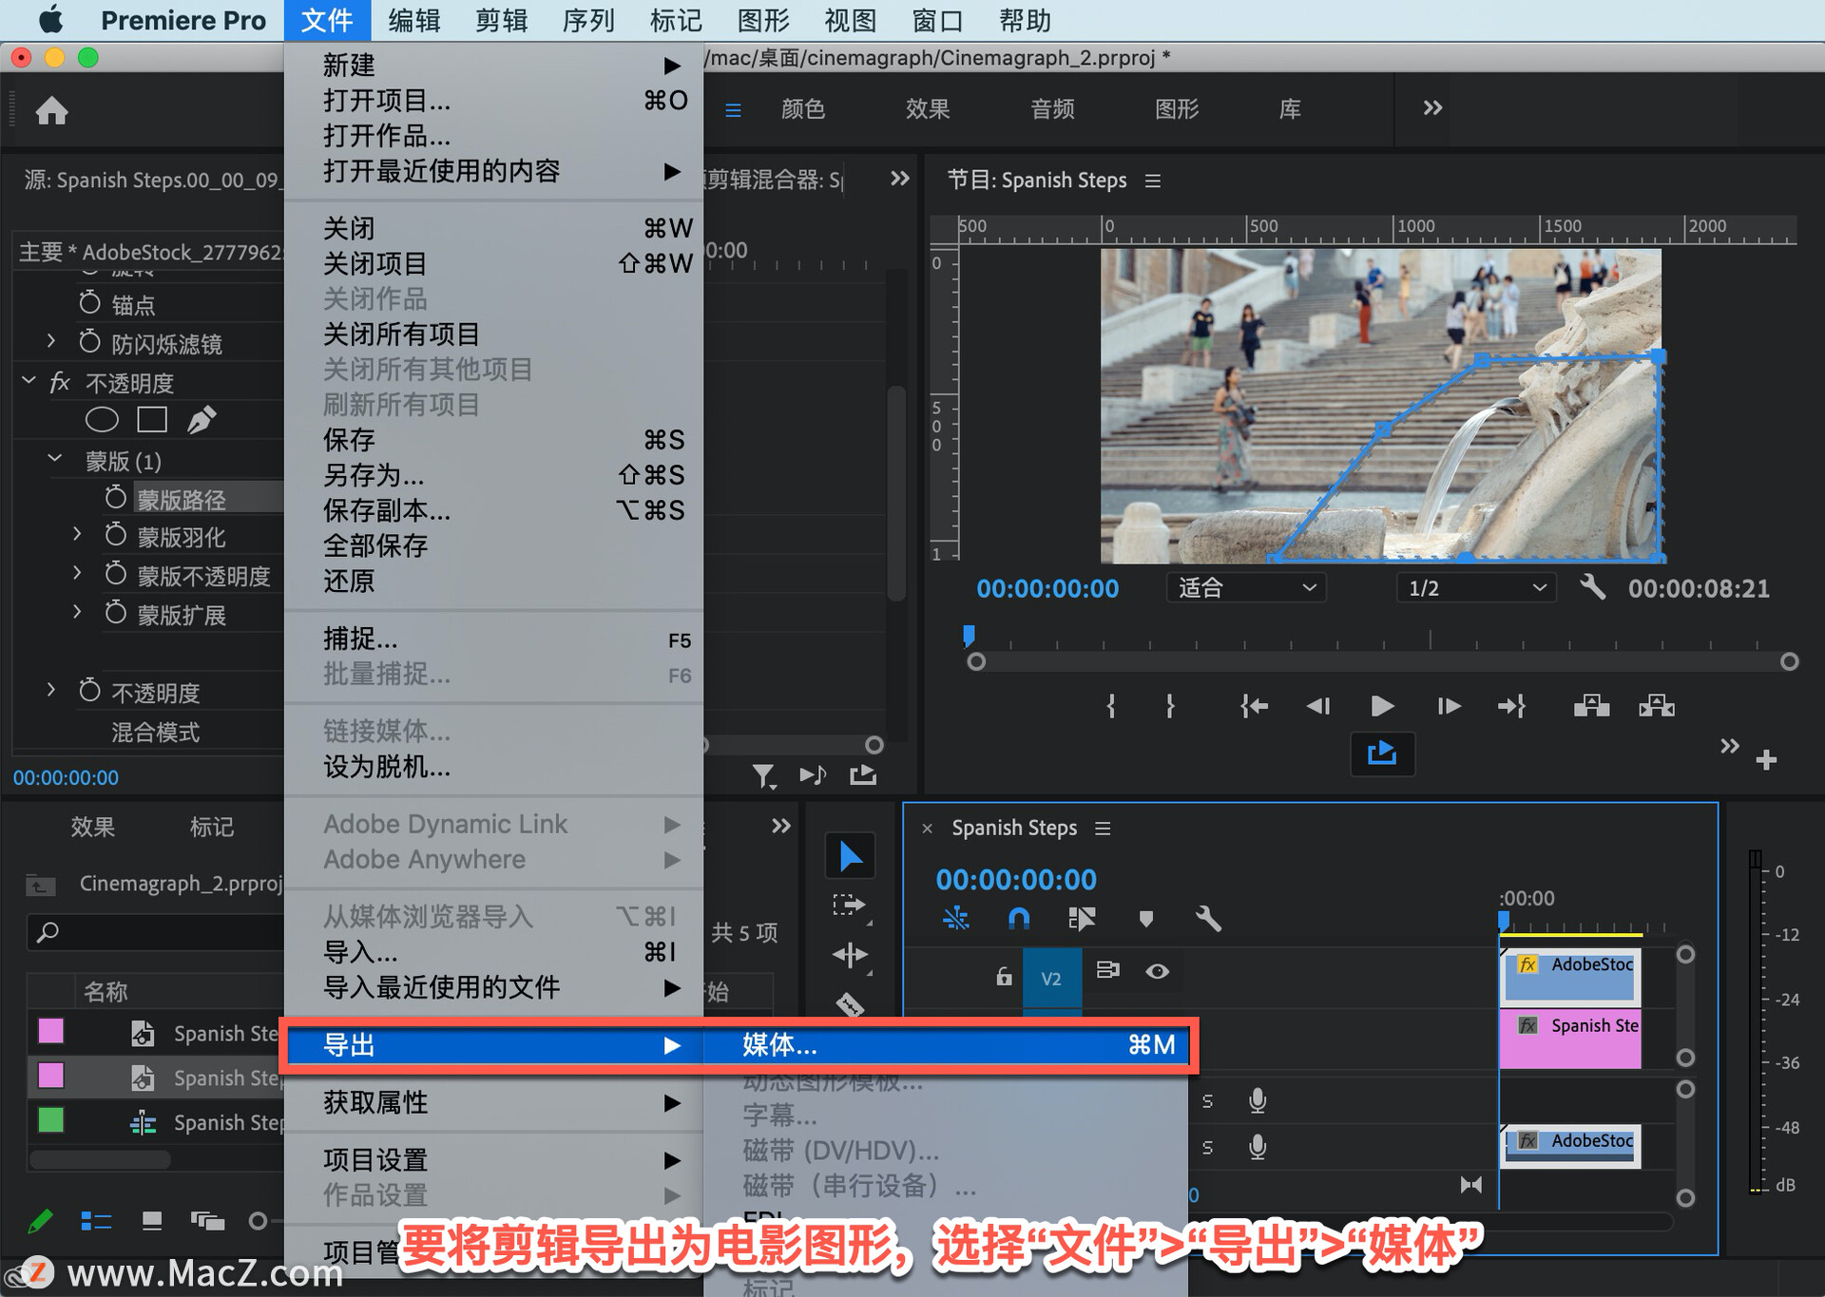Select the Selection tool arrow
This screenshot has height=1297, width=1825.
850,856
